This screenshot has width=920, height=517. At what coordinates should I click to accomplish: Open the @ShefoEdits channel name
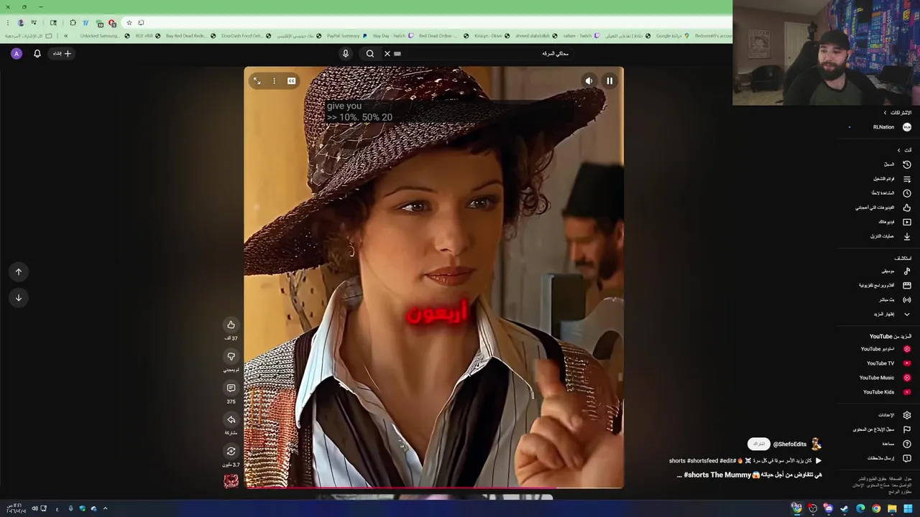790,444
